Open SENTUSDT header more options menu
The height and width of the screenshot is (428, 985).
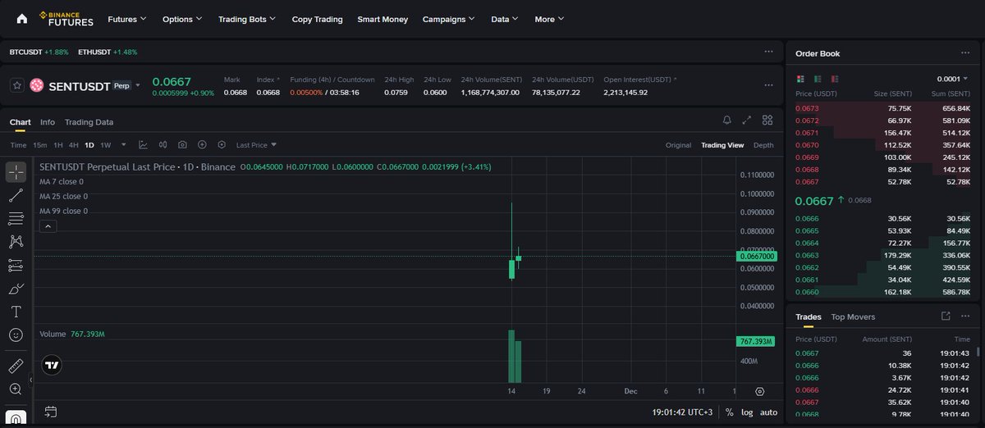pos(768,85)
